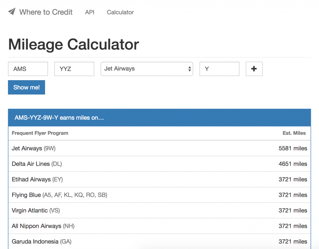Open the API page in navigation
319x249 pixels.
pyautogui.click(x=90, y=12)
